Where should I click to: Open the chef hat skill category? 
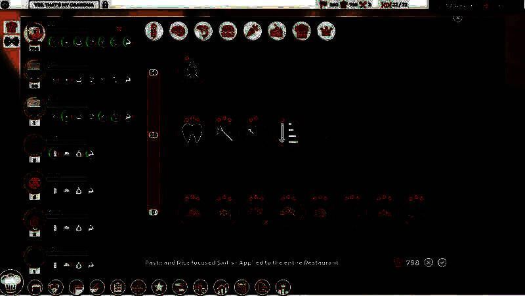tap(301, 30)
